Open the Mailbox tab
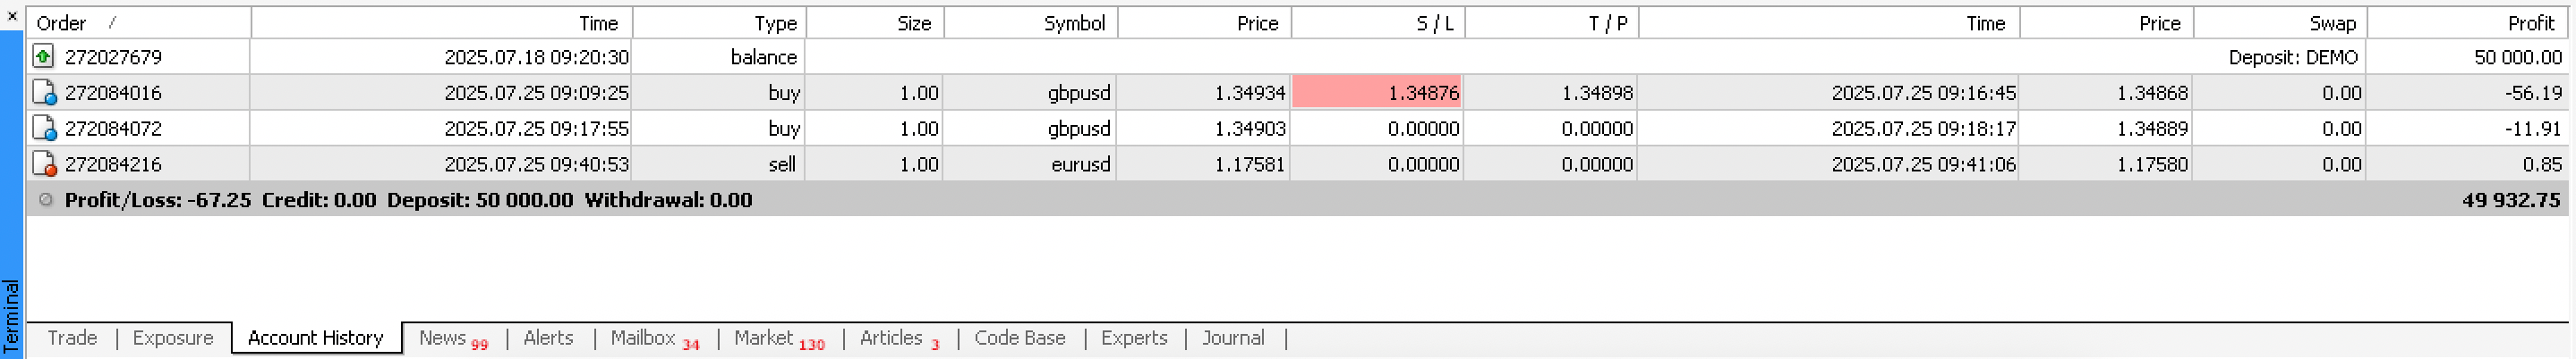Viewport: 2576px width, 359px height. click(x=655, y=339)
